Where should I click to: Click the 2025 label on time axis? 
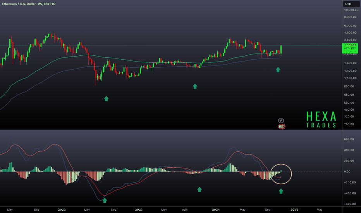tap(294, 210)
